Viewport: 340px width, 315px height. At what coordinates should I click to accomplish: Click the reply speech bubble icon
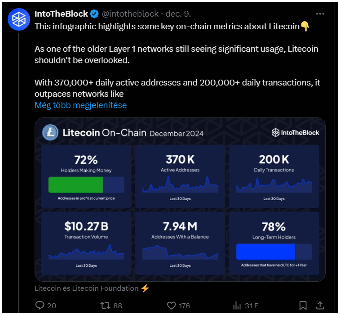point(40,305)
